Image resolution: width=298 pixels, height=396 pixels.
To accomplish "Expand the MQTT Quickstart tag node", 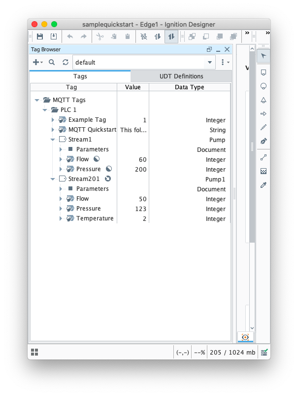I will (53, 130).
